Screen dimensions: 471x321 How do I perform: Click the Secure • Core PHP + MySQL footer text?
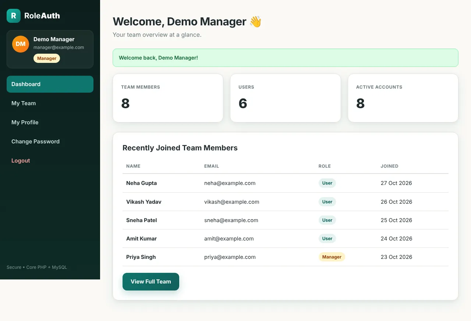tap(37, 267)
